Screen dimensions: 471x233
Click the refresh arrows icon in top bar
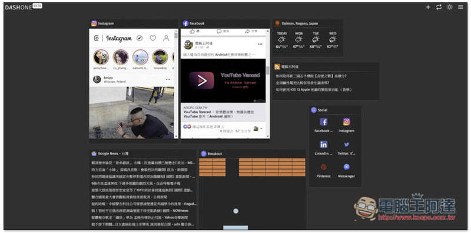pyautogui.click(x=439, y=7)
